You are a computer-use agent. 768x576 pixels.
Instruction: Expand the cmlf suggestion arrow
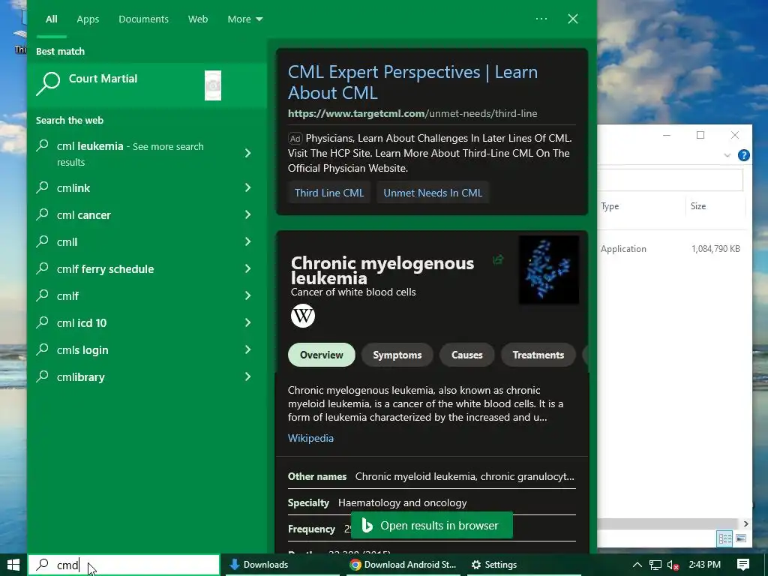point(247,295)
